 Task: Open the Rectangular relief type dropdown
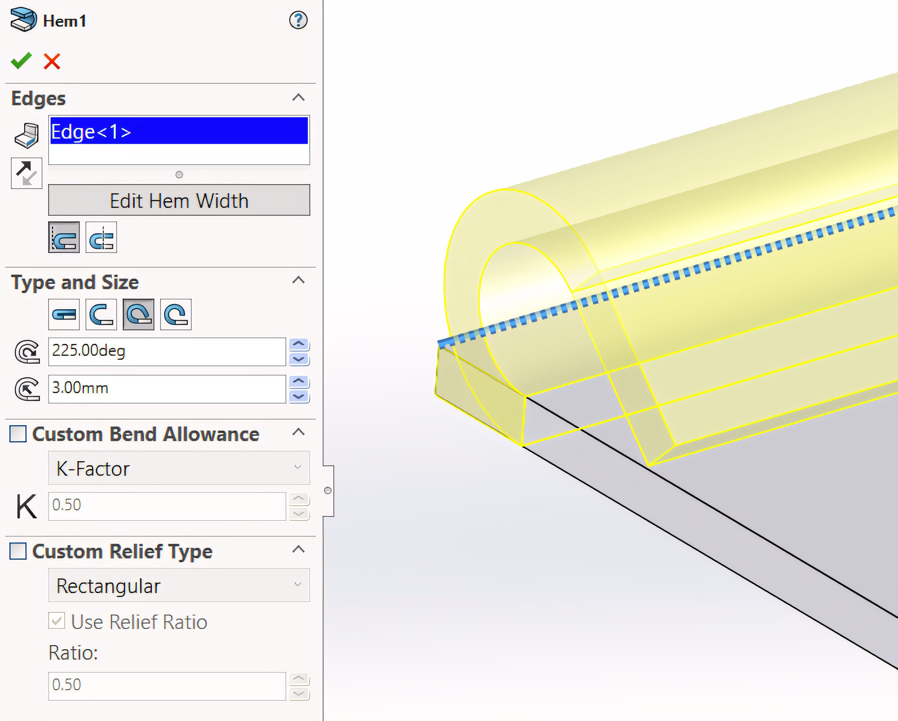tap(179, 585)
